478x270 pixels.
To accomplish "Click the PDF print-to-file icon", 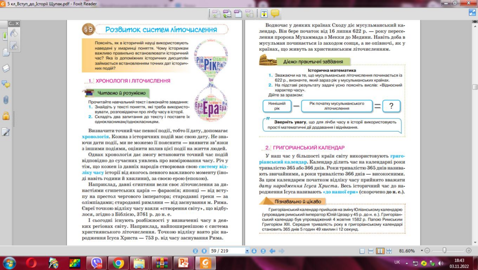I will (227, 13).
